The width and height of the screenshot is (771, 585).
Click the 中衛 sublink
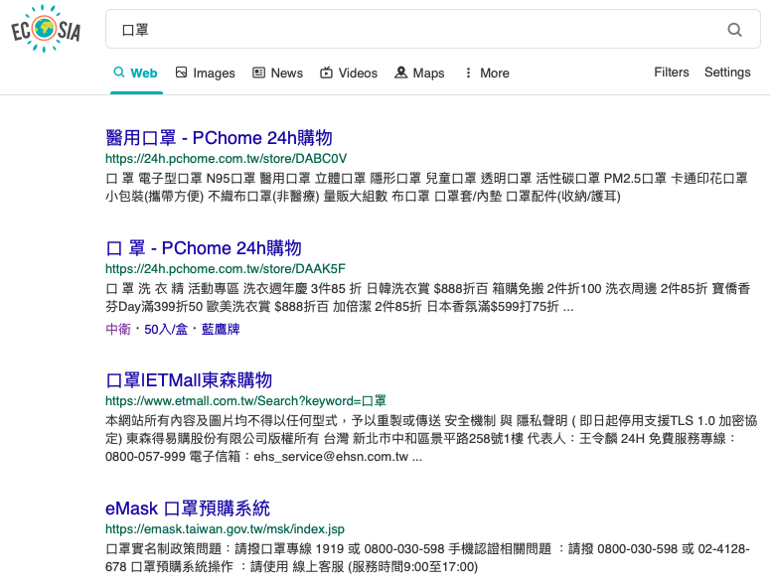click(118, 329)
